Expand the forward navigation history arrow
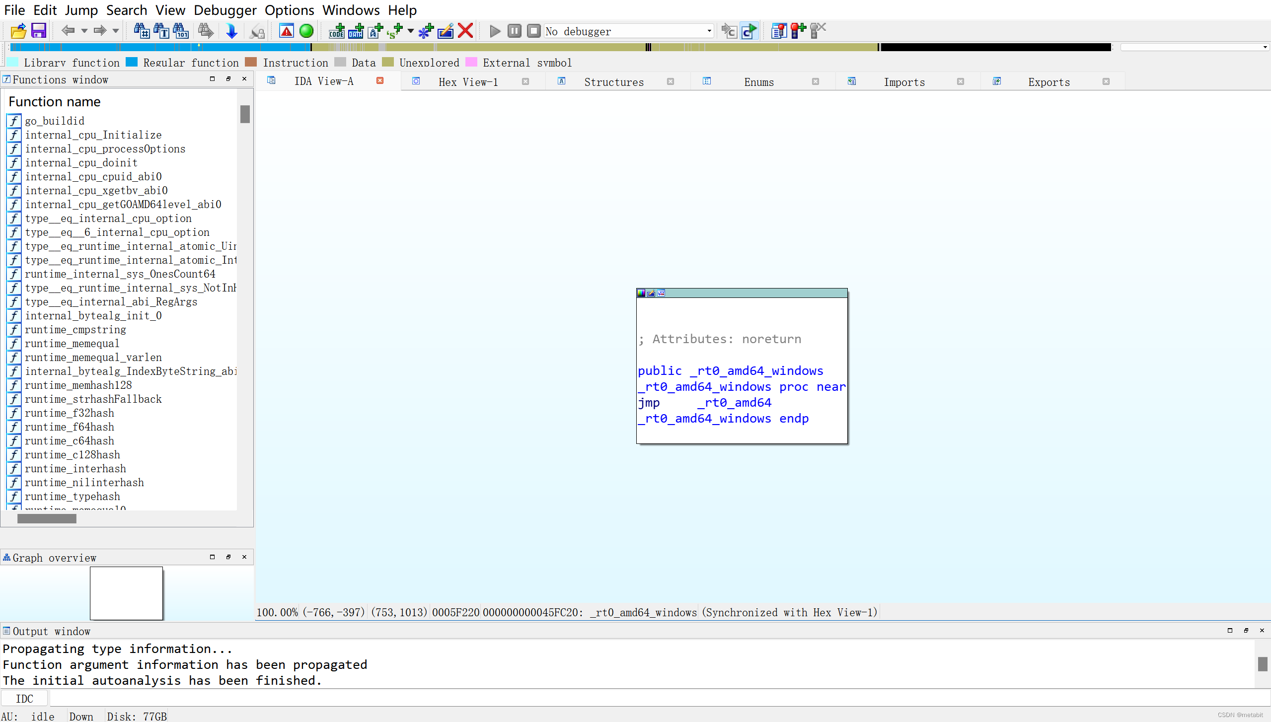1271x722 pixels. [x=116, y=31]
